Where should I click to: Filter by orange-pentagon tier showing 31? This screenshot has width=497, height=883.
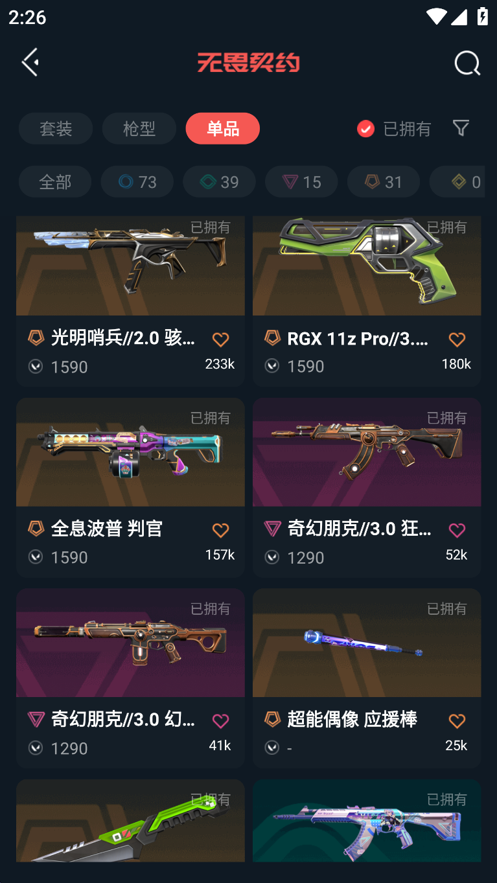(384, 181)
